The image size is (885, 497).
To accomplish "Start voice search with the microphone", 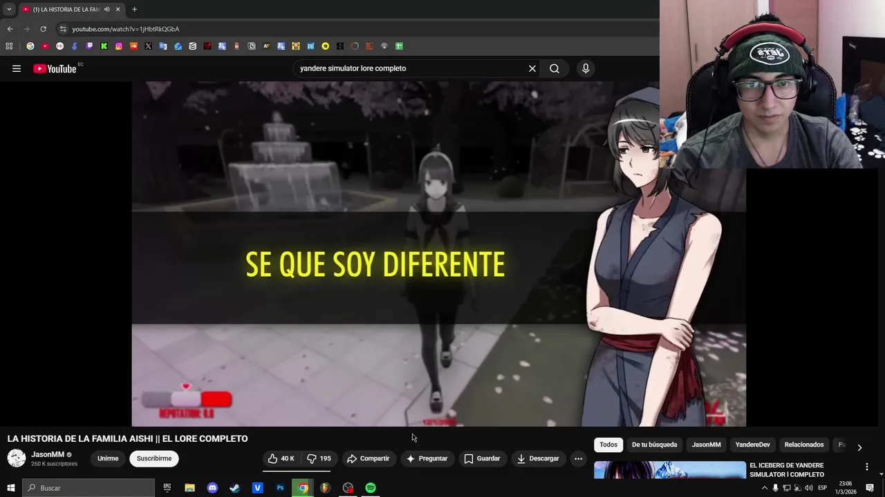I will click(586, 68).
